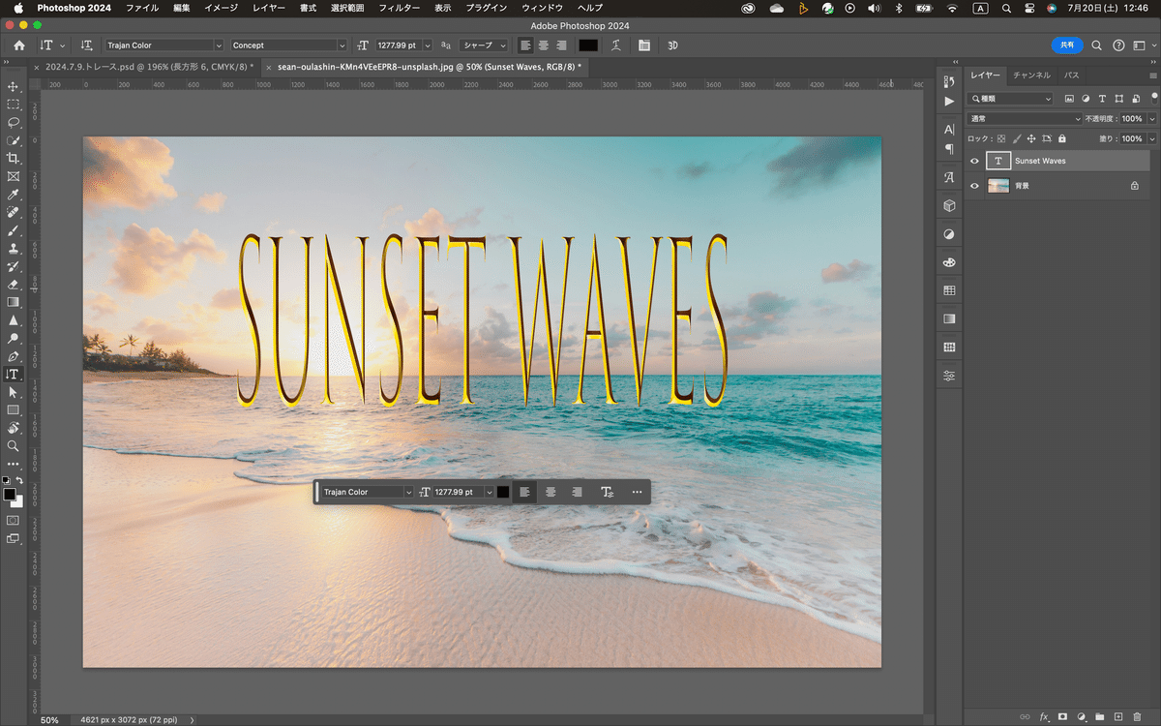Switch to the チャンネル tab
This screenshot has width=1161, height=726.
point(1031,75)
